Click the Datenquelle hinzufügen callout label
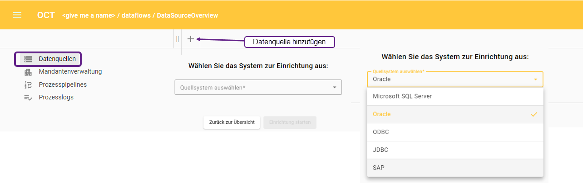This screenshot has width=583, height=183. coord(289,42)
